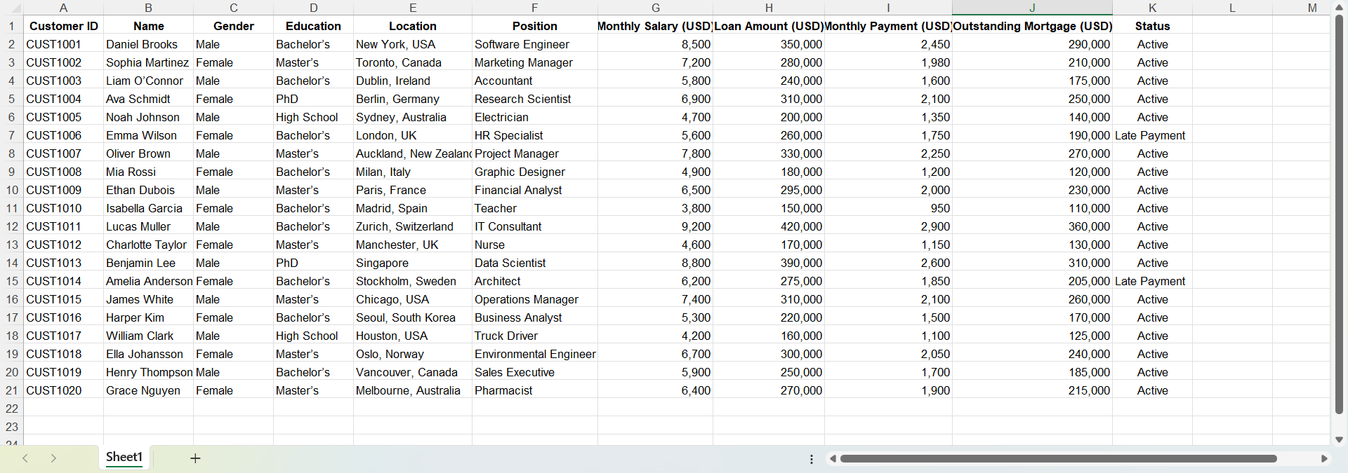Select Benjamin Lee's PhD education cell
This screenshot has height=473, width=1348.
click(x=313, y=263)
